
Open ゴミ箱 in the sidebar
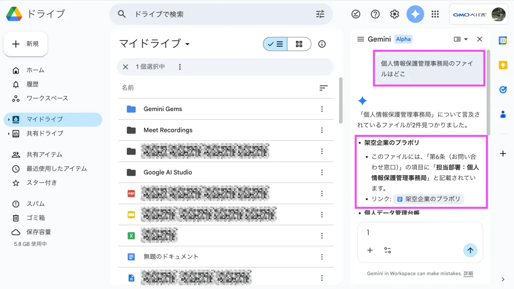35,218
